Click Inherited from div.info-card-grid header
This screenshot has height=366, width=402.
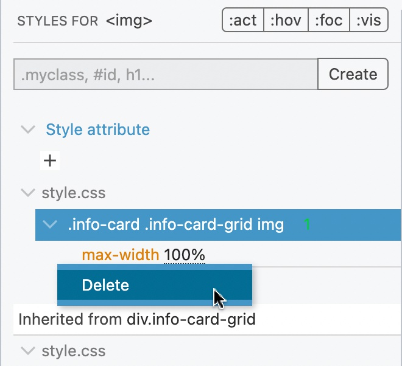coord(137,319)
